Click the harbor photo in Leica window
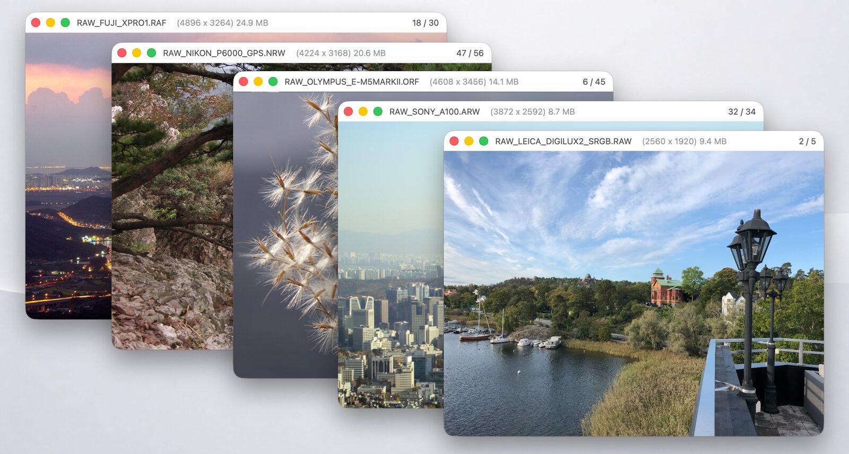The height and width of the screenshot is (454, 849). tap(634, 294)
